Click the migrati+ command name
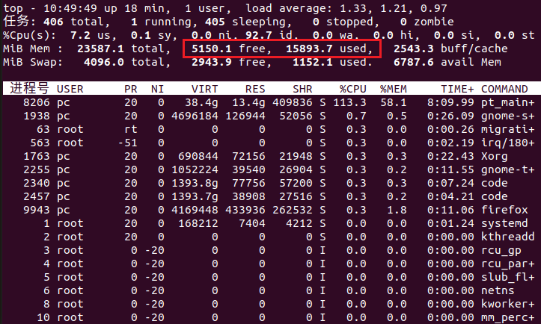The image size is (541, 324). tap(508, 129)
